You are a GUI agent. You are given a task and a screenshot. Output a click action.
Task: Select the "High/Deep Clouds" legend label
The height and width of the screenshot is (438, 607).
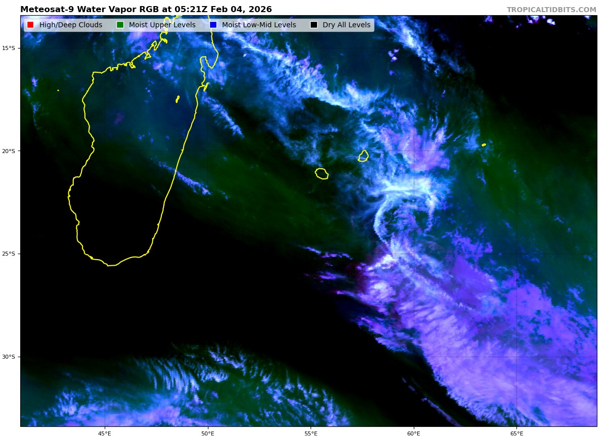pos(70,25)
